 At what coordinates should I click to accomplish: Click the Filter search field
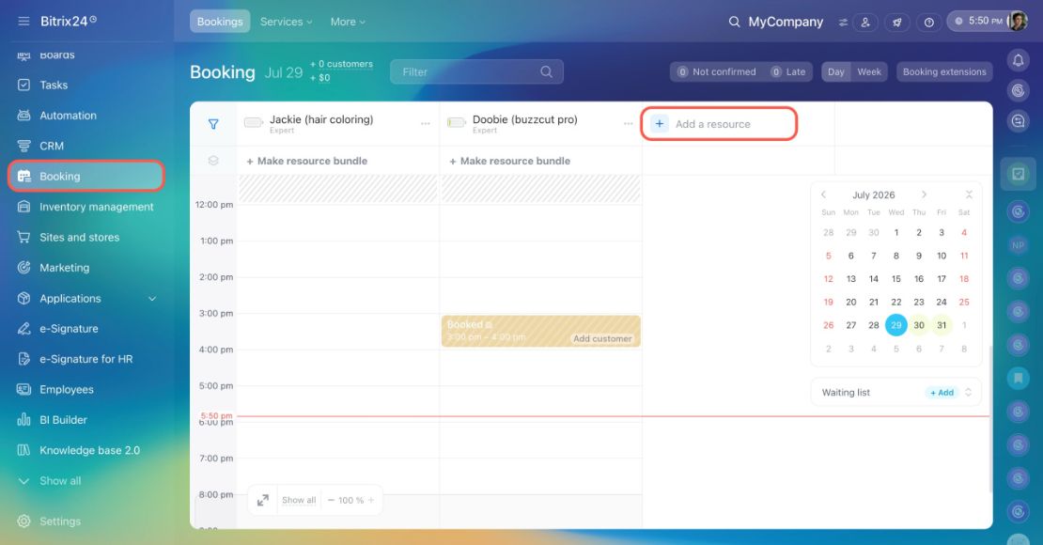coord(476,71)
